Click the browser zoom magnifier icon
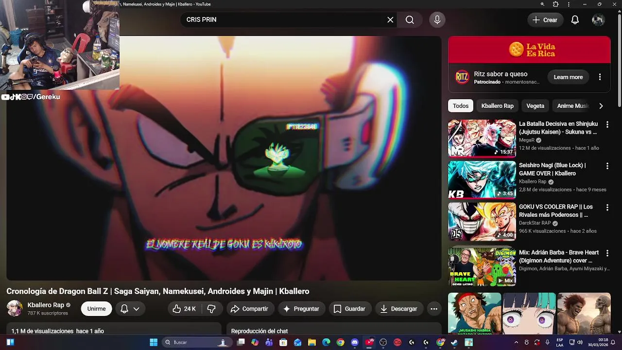The image size is (622, 350). tap(542, 4)
